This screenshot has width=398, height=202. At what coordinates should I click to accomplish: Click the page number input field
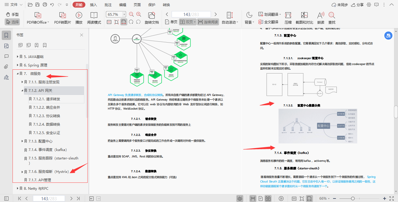coord(191,14)
